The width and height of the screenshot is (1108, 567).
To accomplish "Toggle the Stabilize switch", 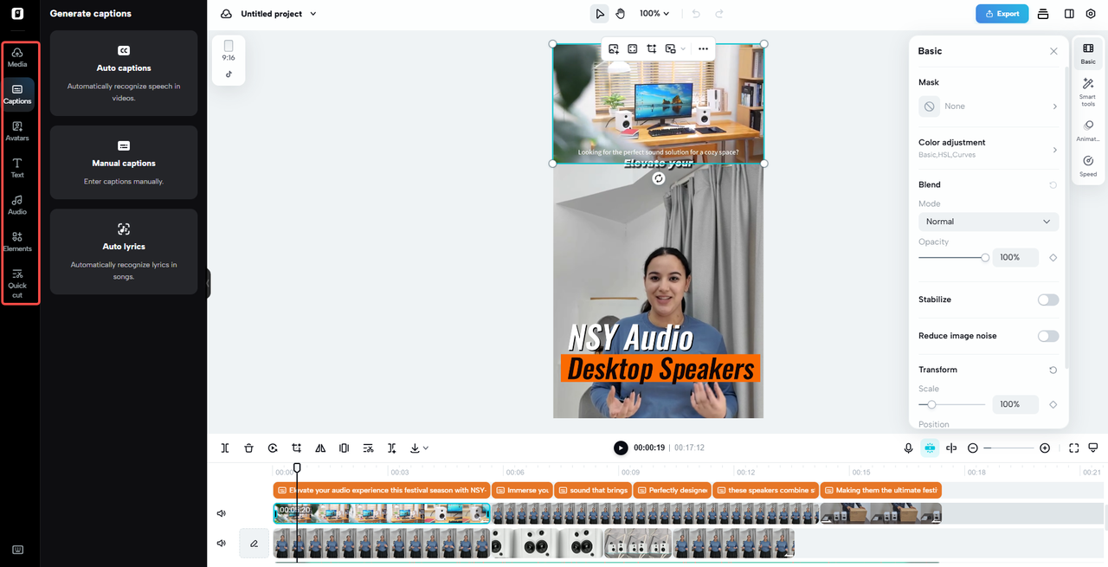I will [x=1048, y=300].
